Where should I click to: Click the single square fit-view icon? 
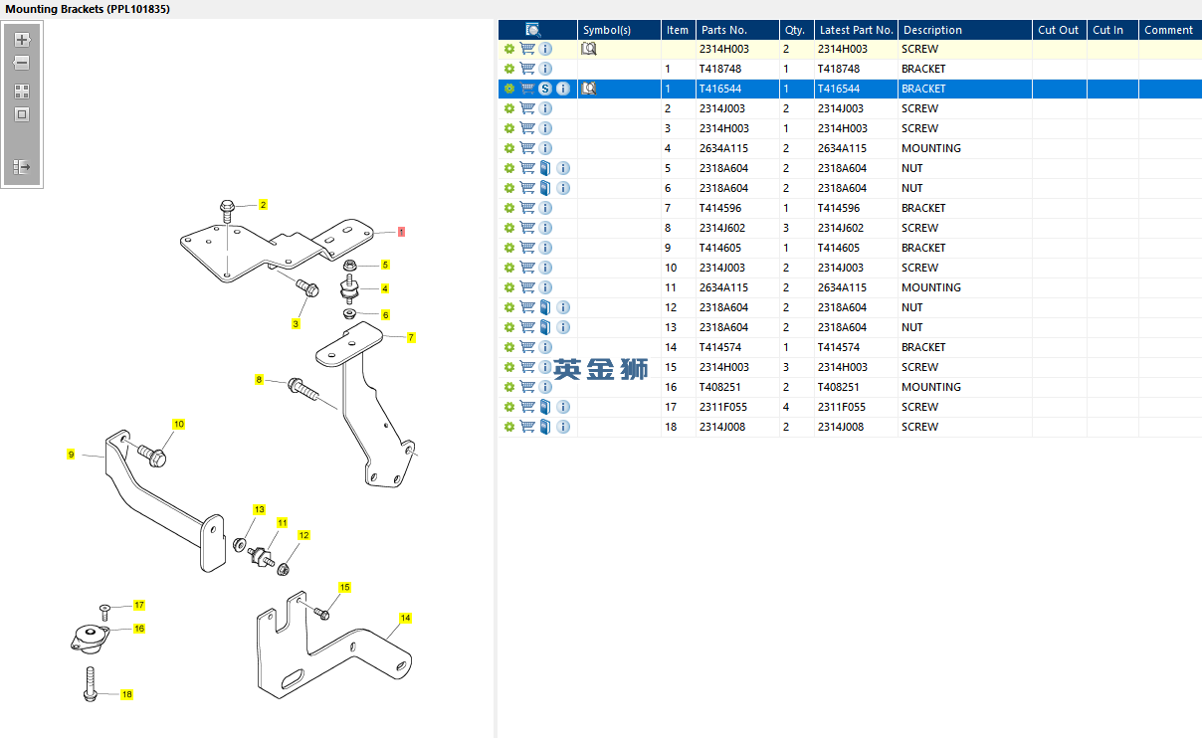point(22,114)
